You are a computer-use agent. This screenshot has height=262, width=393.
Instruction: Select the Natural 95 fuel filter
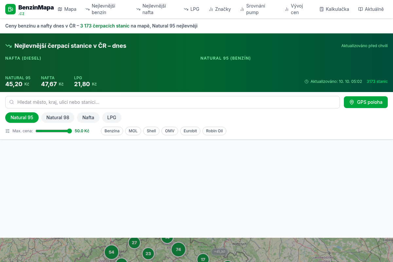(x=22, y=118)
